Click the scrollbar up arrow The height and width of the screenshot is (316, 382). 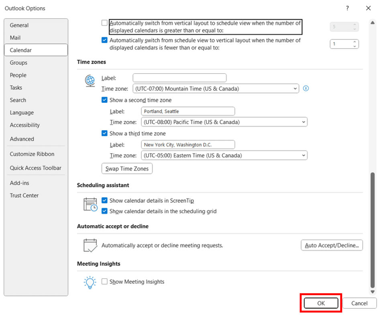(x=372, y=22)
